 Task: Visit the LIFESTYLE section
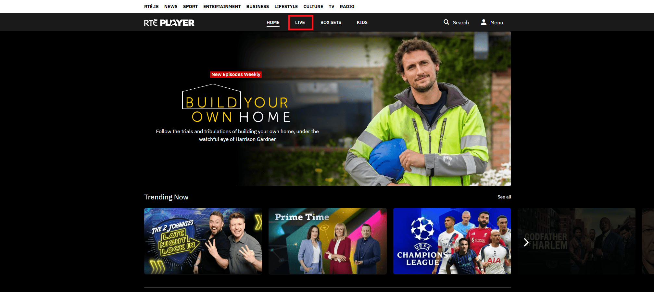(x=286, y=6)
